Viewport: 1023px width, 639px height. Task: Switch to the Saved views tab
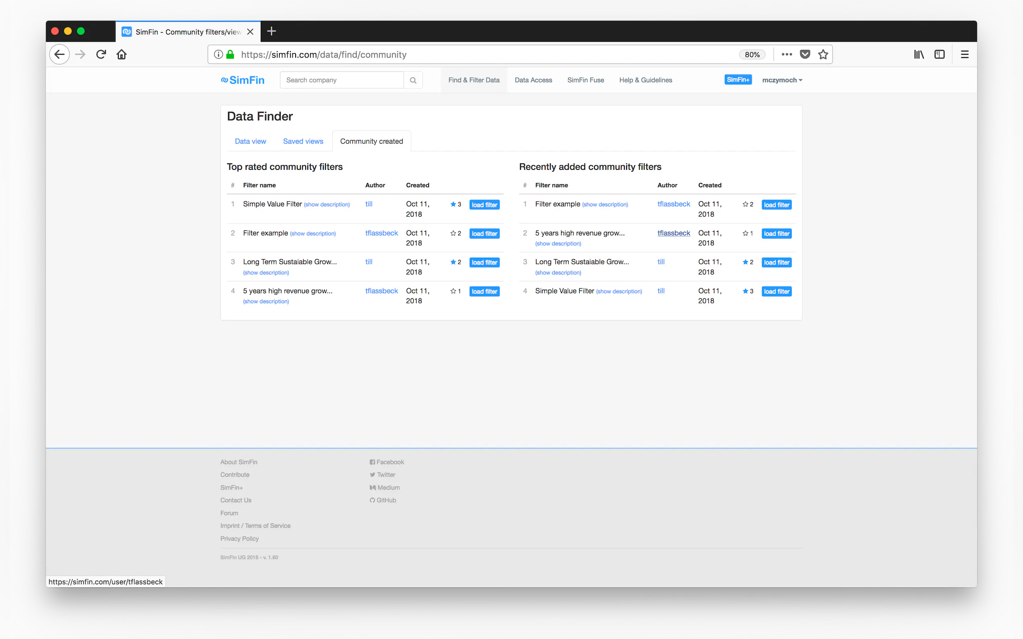[303, 141]
